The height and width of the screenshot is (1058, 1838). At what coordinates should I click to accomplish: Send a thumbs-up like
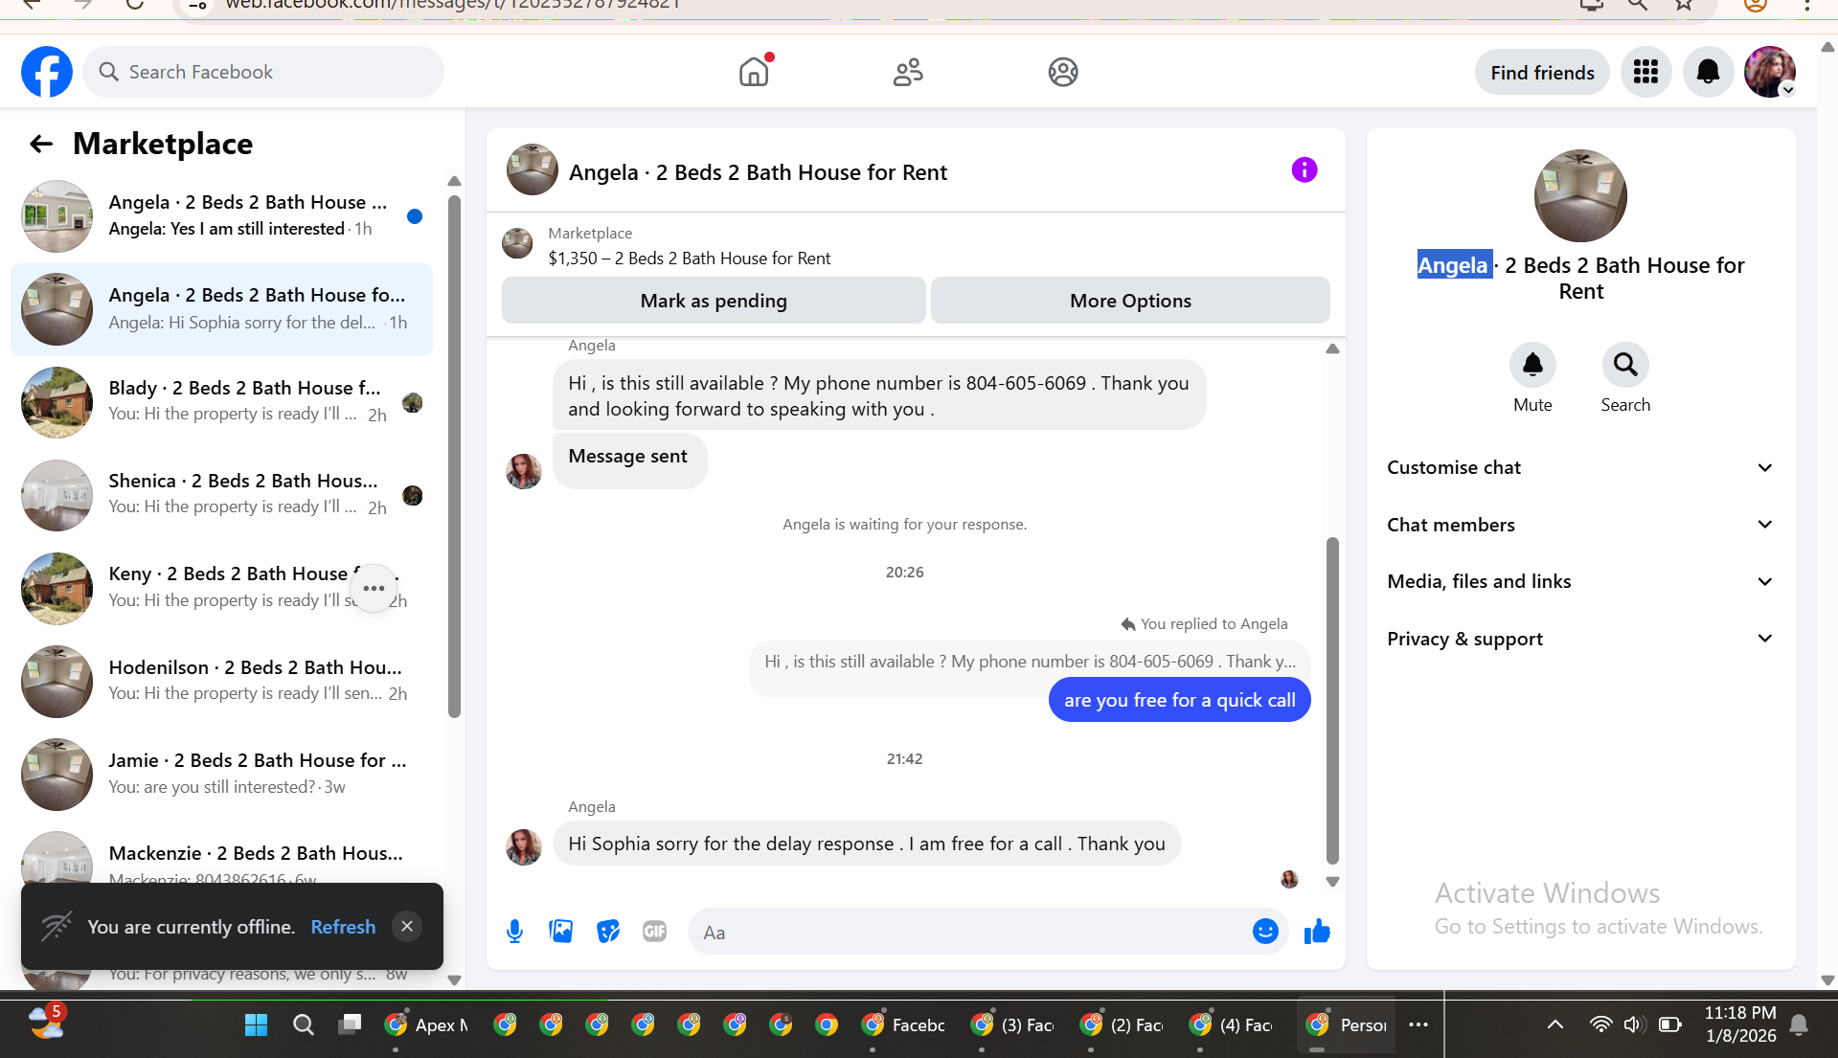click(1317, 932)
